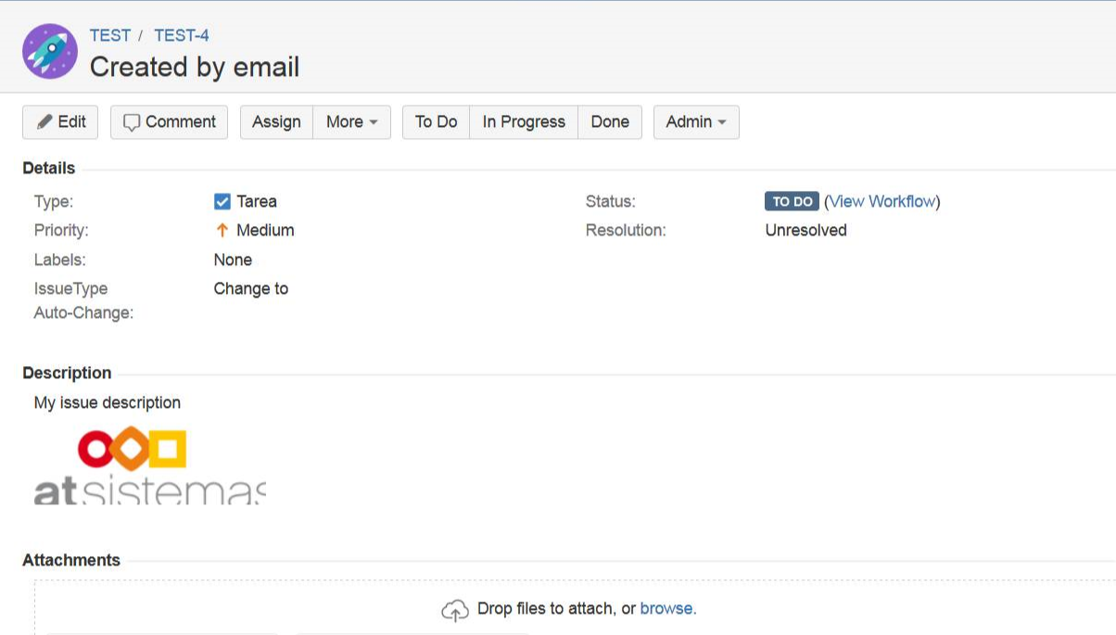Viewport: 1116px width, 635px height.
Task: Open the TEST-4 issue key link
Action: coord(182,35)
